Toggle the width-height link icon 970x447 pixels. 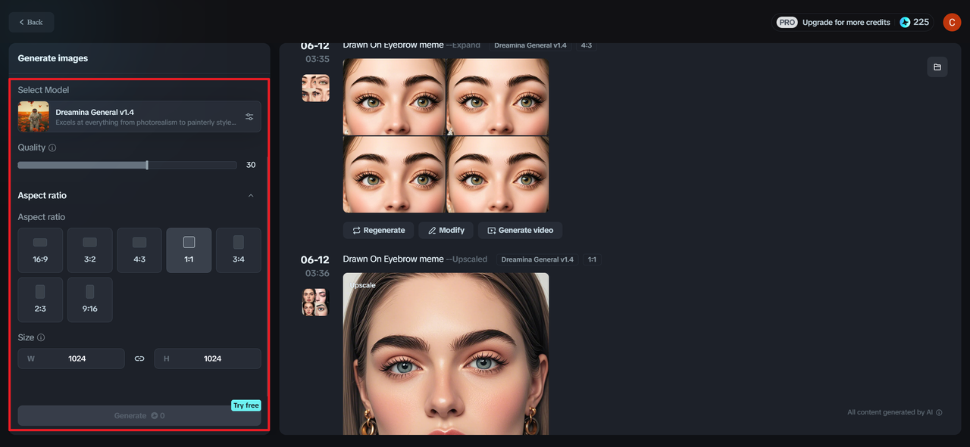tap(139, 359)
